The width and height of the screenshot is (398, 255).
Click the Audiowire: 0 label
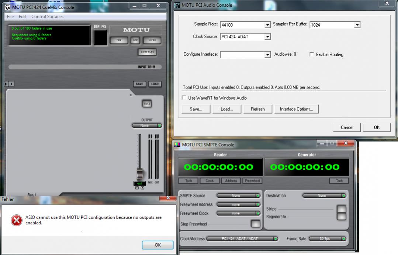285,54
